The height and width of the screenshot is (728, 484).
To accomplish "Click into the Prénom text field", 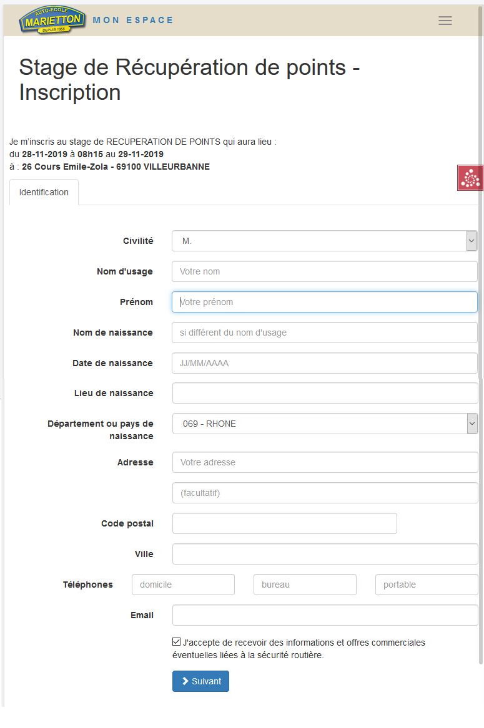I will point(324,302).
